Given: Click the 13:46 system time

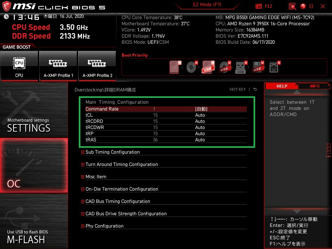Looking at the screenshot, I should (x=26, y=17).
